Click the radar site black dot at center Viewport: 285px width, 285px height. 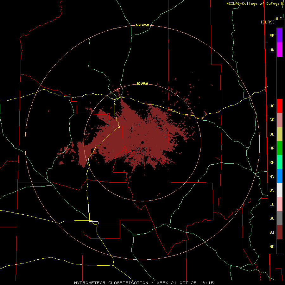click(x=142, y=142)
